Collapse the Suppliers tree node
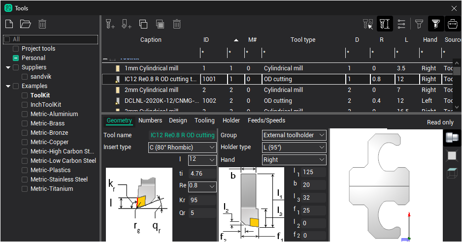The width and height of the screenshot is (462, 242). click(8, 67)
